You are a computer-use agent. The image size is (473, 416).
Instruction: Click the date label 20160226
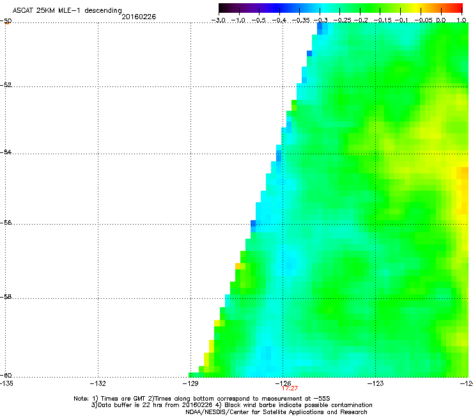[x=139, y=17]
